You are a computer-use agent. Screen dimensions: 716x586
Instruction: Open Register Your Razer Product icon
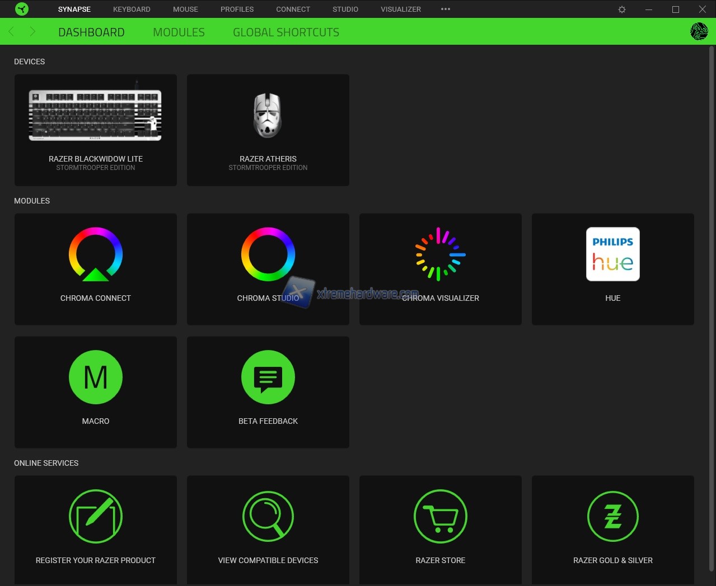point(96,517)
